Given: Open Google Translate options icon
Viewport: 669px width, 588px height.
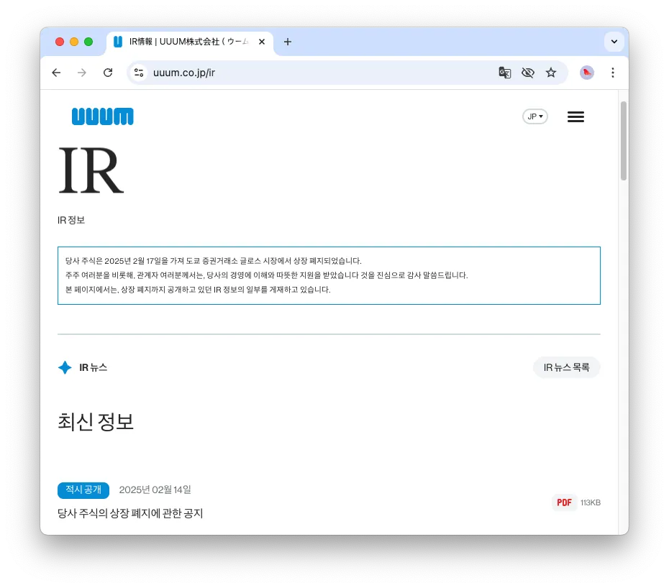Looking at the screenshot, I should (x=505, y=73).
